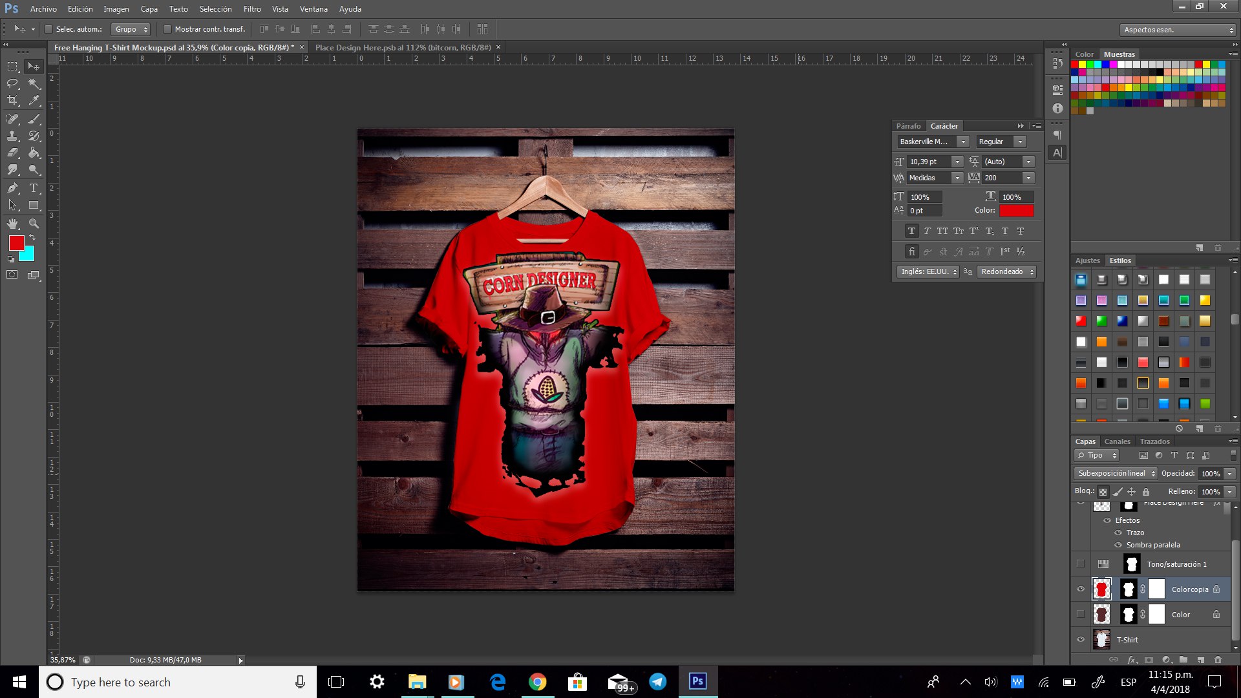Open the Inglés: EE.UU. language dropdown
This screenshot has width=1241, height=698.
coord(928,271)
